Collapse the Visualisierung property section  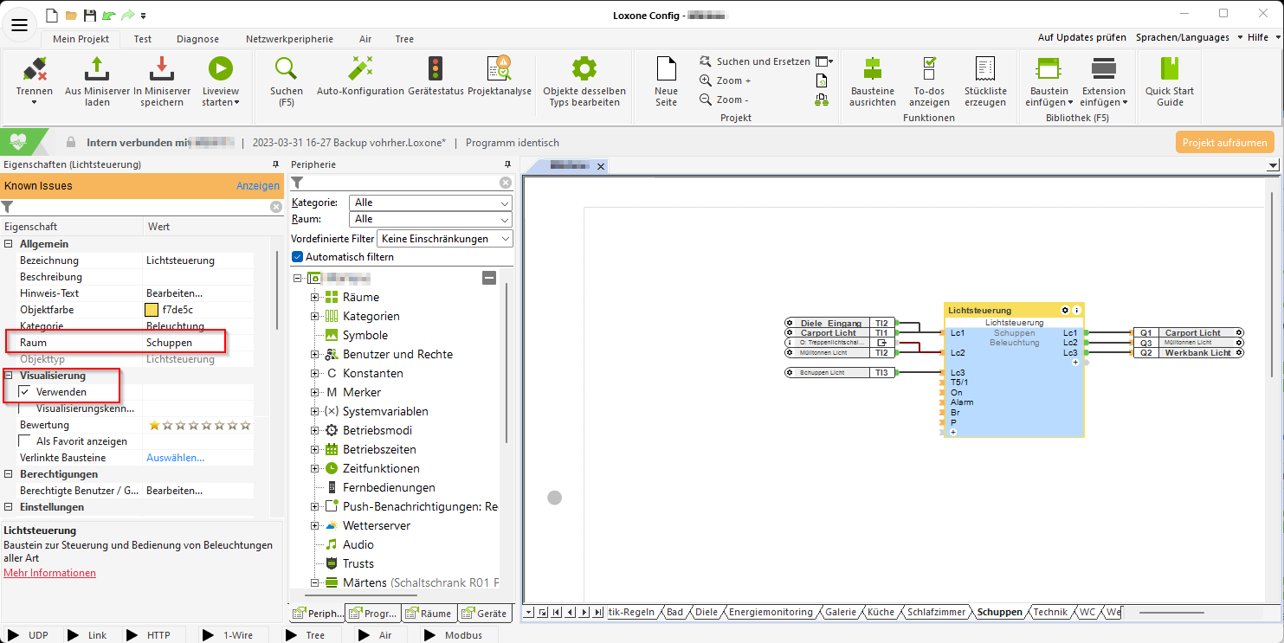(x=9, y=376)
